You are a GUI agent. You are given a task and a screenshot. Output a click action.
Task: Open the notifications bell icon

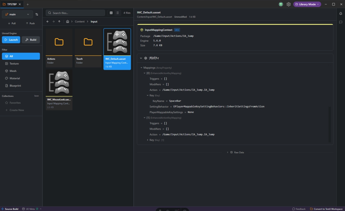click(341, 14)
